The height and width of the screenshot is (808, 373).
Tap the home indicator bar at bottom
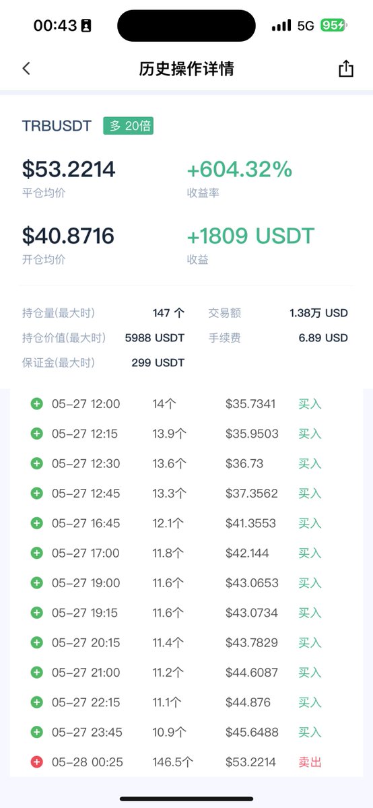(x=186, y=799)
